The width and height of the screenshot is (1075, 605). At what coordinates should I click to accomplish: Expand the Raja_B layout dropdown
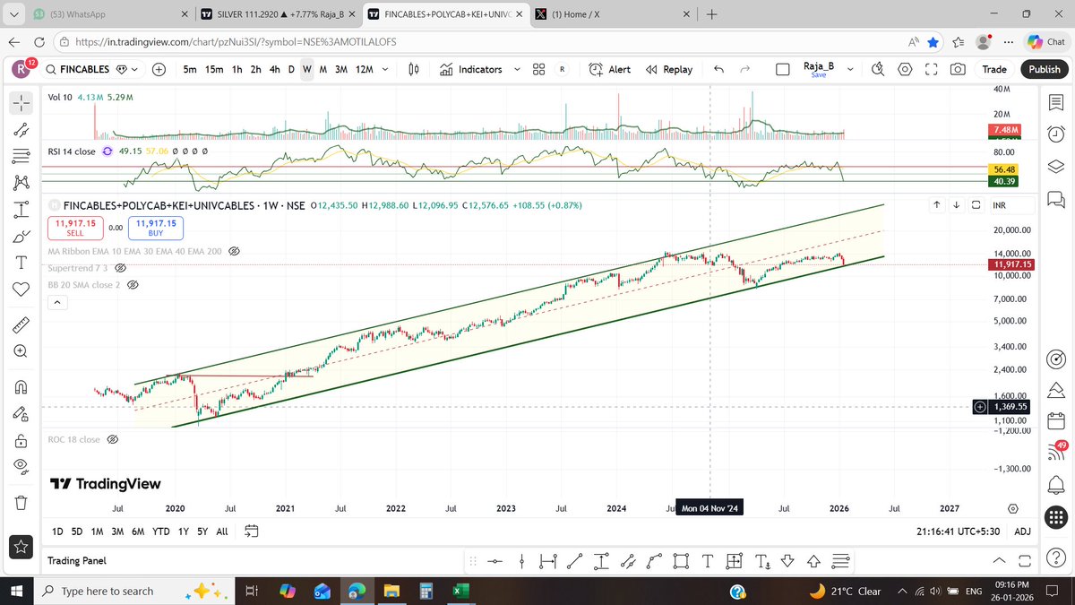pos(849,69)
